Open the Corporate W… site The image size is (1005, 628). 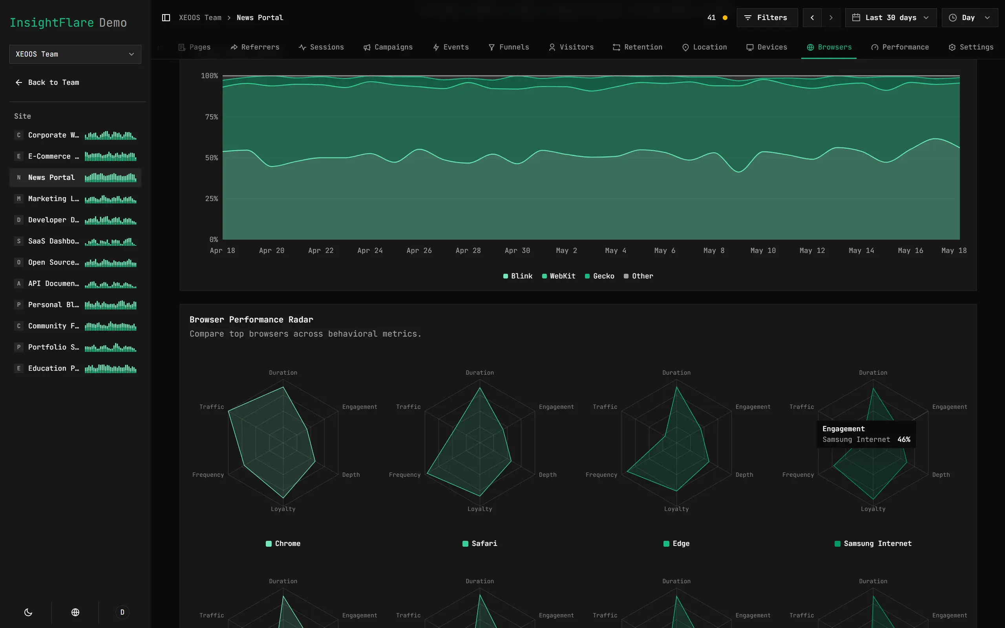pos(75,135)
